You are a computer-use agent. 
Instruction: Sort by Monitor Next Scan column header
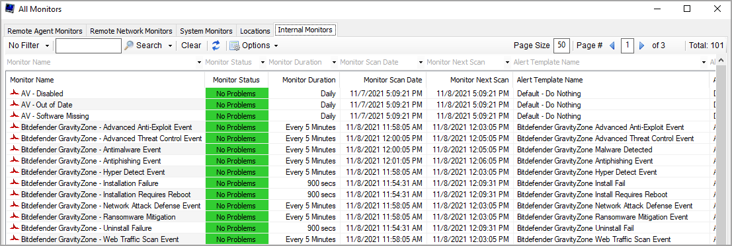[469, 80]
